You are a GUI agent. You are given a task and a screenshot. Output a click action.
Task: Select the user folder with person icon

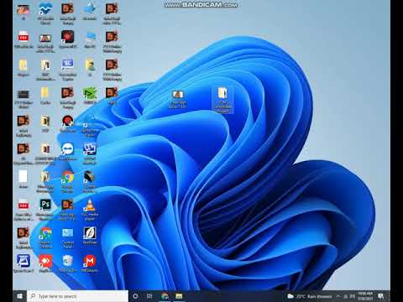90,65
